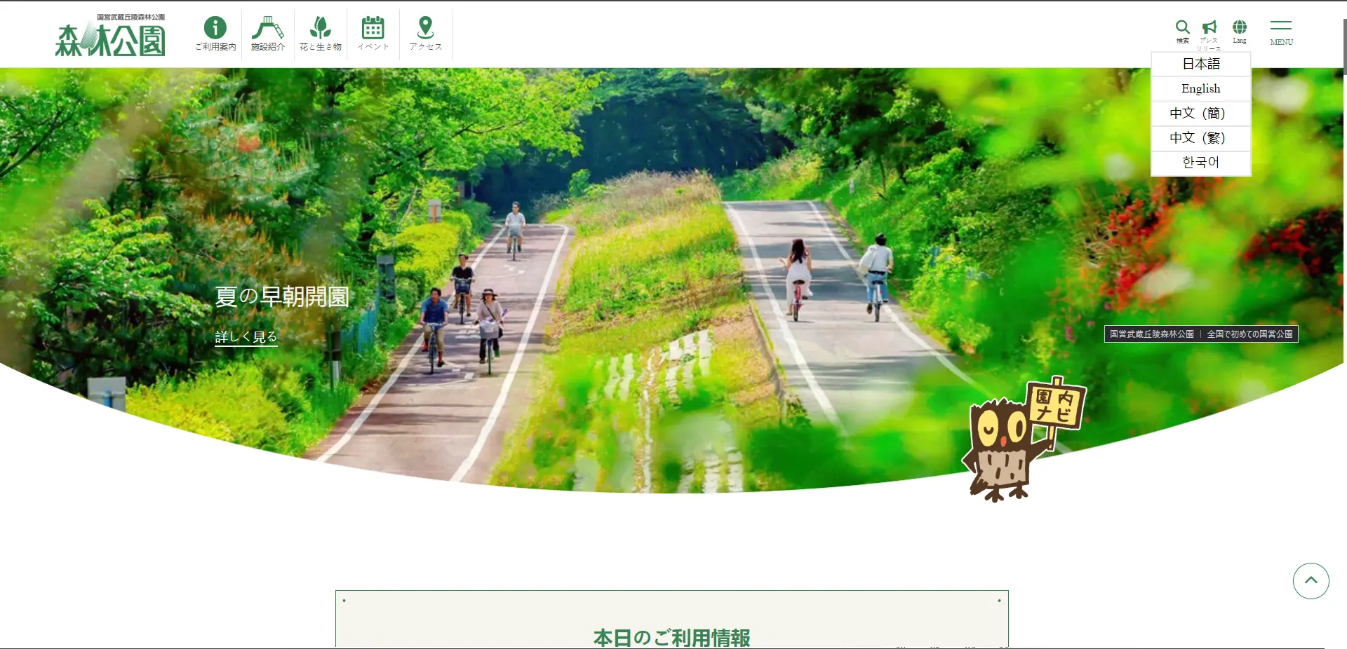1347x649 pixels.
Task: Choose 中文 (簡) simplified Chinese
Action: tap(1201, 113)
